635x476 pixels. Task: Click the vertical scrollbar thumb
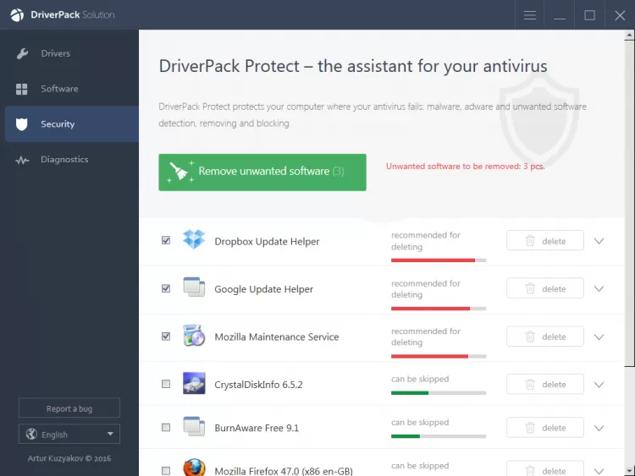(x=629, y=204)
